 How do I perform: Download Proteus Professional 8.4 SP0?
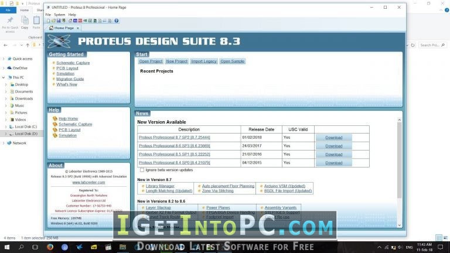(x=334, y=163)
